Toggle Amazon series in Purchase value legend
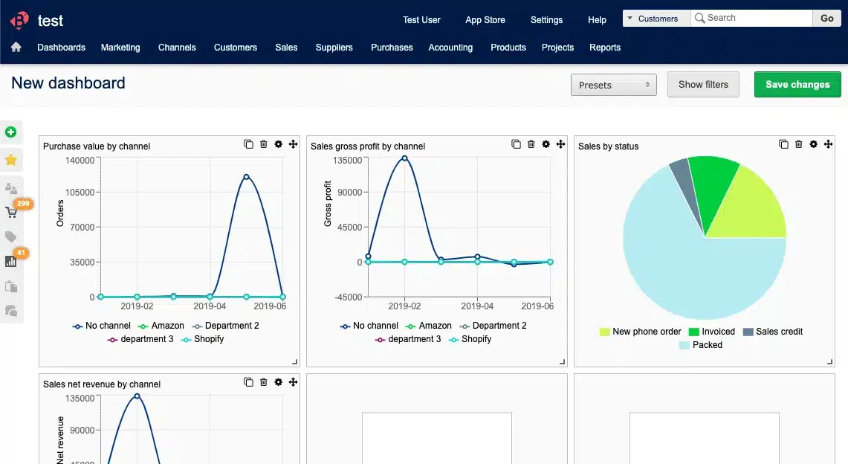 (161, 326)
